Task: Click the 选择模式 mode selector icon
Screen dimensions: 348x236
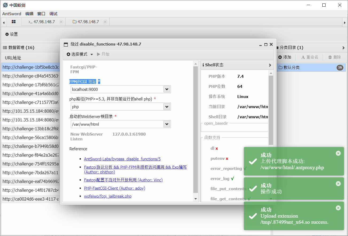Action: 68,54
